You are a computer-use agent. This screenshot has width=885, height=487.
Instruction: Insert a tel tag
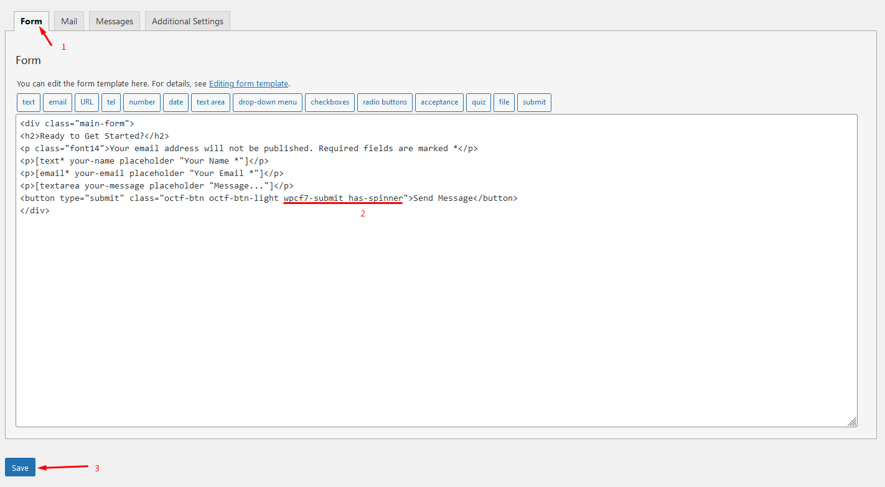tap(111, 102)
